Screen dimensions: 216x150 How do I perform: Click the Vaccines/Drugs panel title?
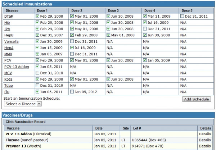coord(18,115)
